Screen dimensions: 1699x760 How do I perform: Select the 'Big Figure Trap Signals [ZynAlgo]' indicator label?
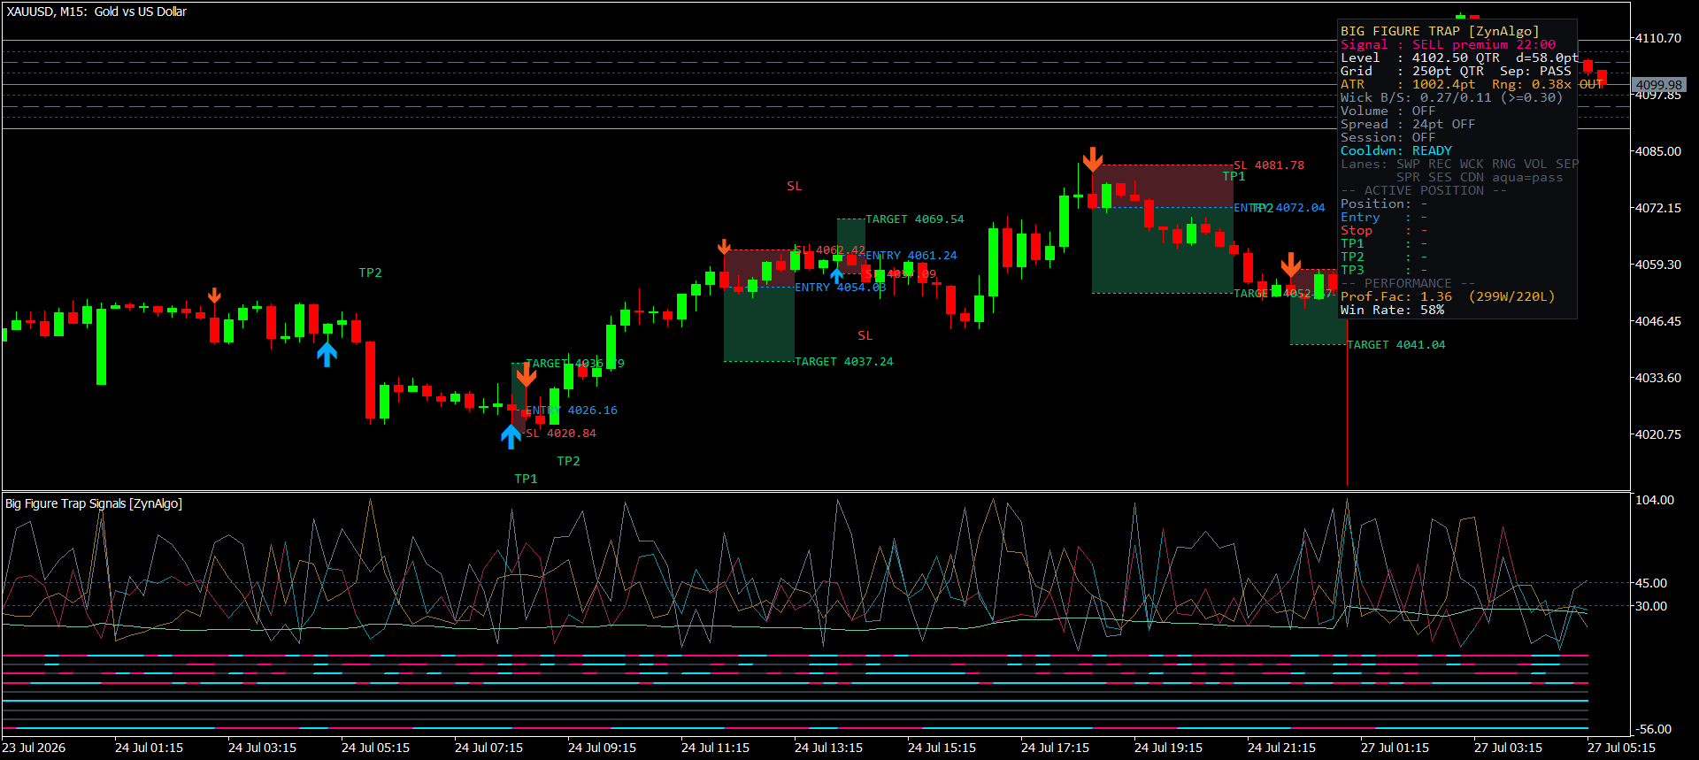pos(94,503)
